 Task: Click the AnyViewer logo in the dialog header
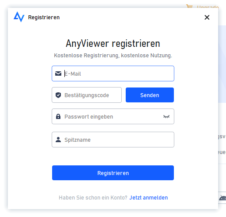pyautogui.click(x=19, y=17)
